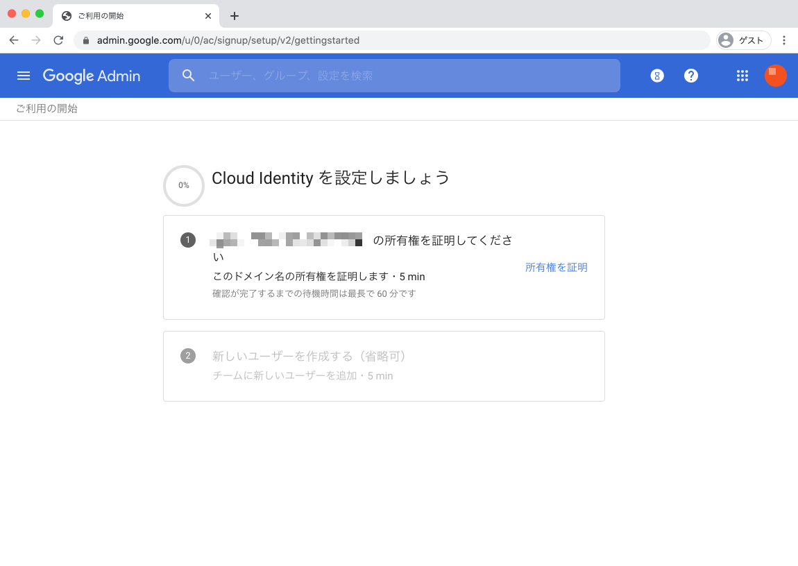
Task: Go back with the browser back arrow
Action: [x=14, y=40]
